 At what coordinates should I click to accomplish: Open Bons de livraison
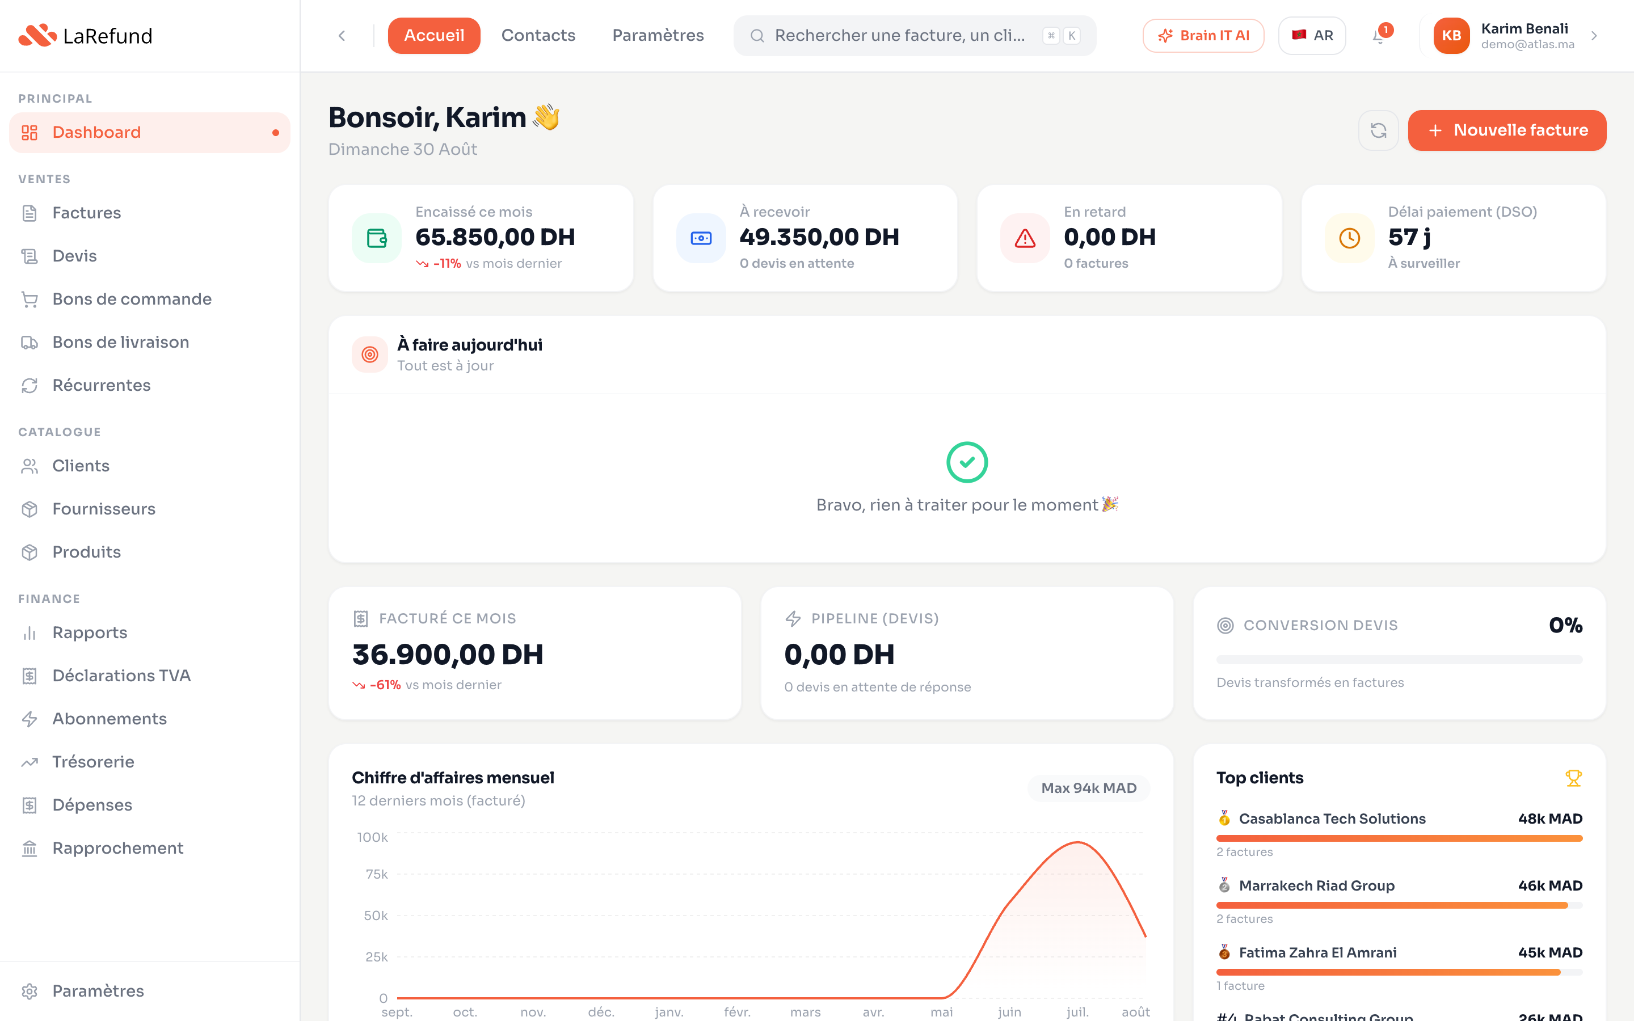tap(149, 343)
